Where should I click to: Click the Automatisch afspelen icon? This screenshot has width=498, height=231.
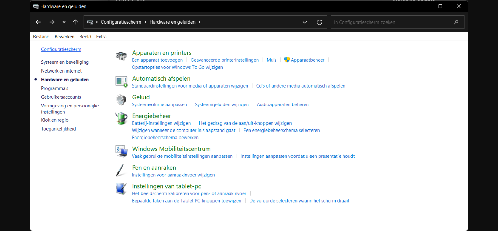[121, 82]
